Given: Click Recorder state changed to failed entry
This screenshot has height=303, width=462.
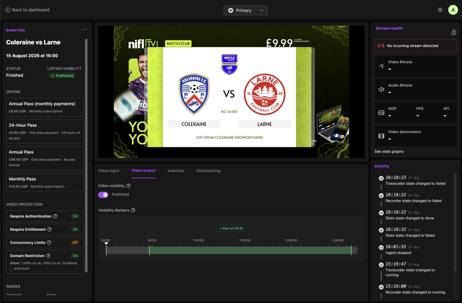Looking at the screenshot, I should coord(413,201).
